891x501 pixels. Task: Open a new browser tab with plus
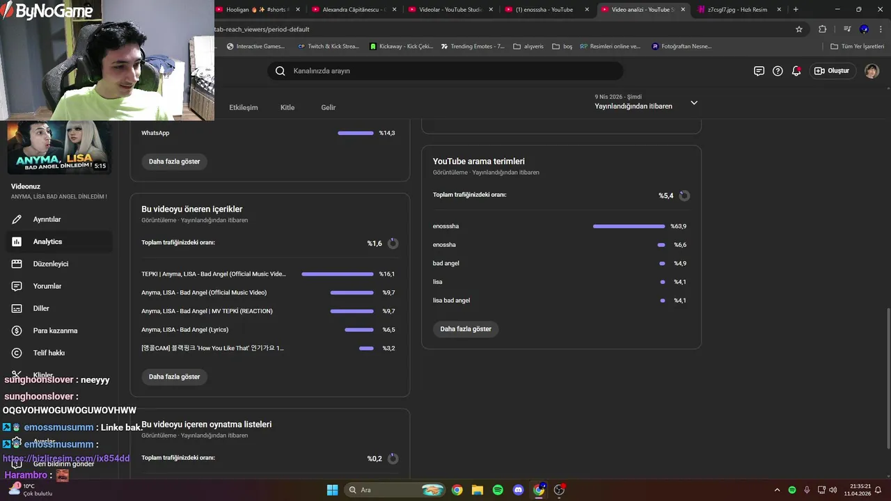point(796,9)
